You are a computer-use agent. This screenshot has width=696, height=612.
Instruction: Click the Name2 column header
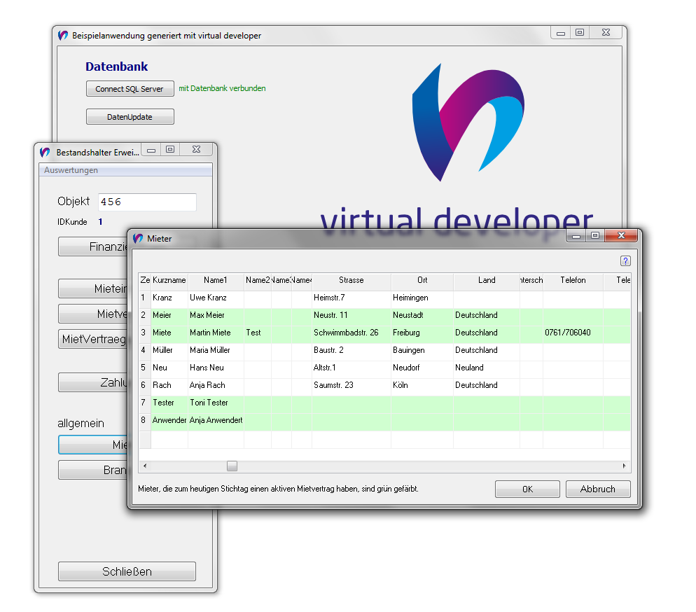258,280
